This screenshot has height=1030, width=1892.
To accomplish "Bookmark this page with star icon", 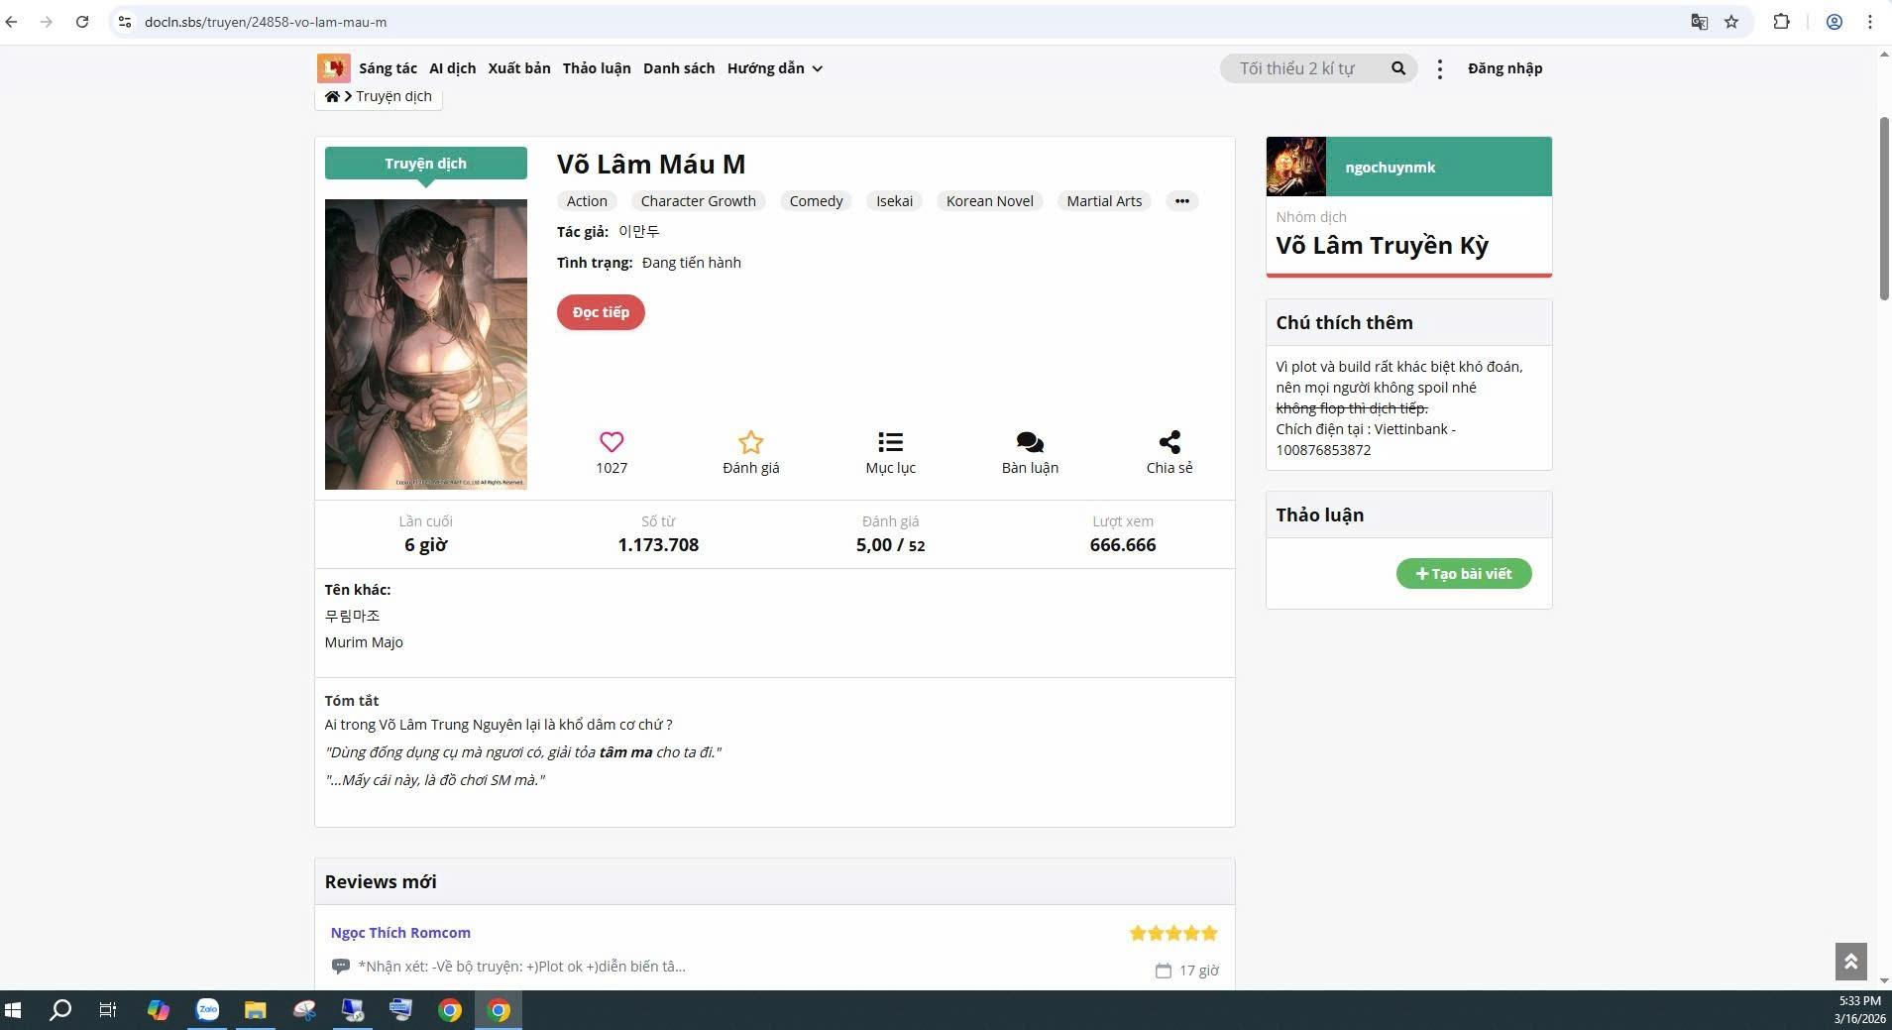I will (1731, 22).
